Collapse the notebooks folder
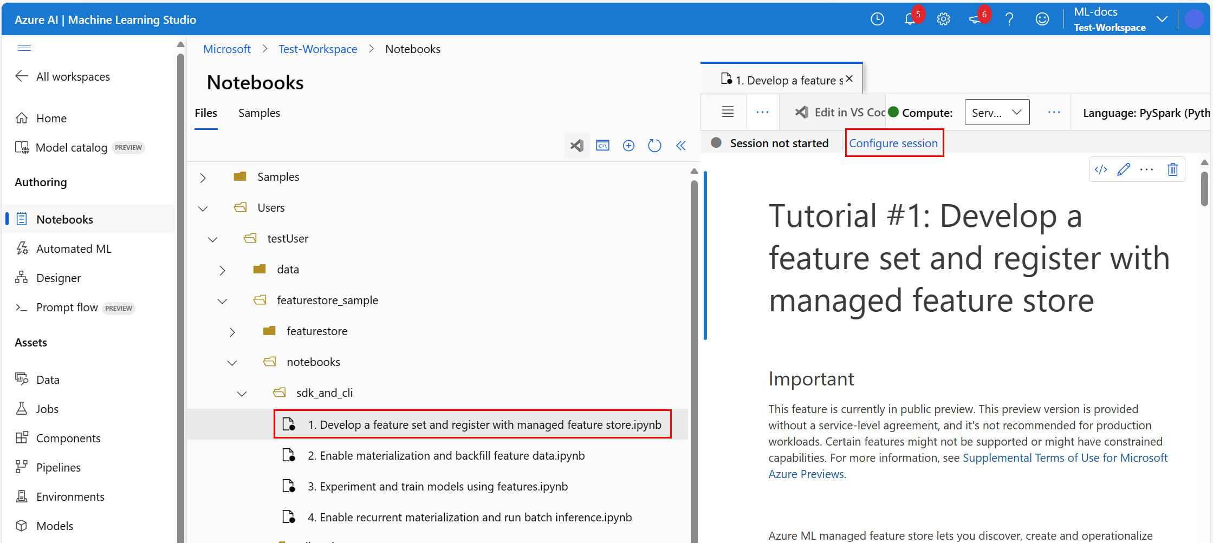 [x=232, y=363]
